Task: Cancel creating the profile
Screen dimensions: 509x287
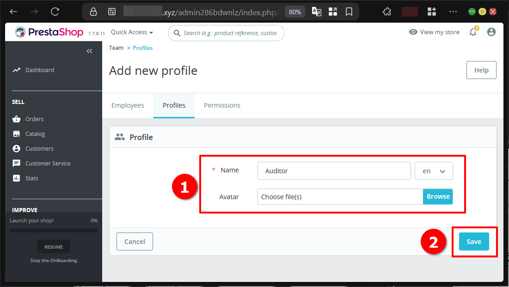Action: (135, 241)
